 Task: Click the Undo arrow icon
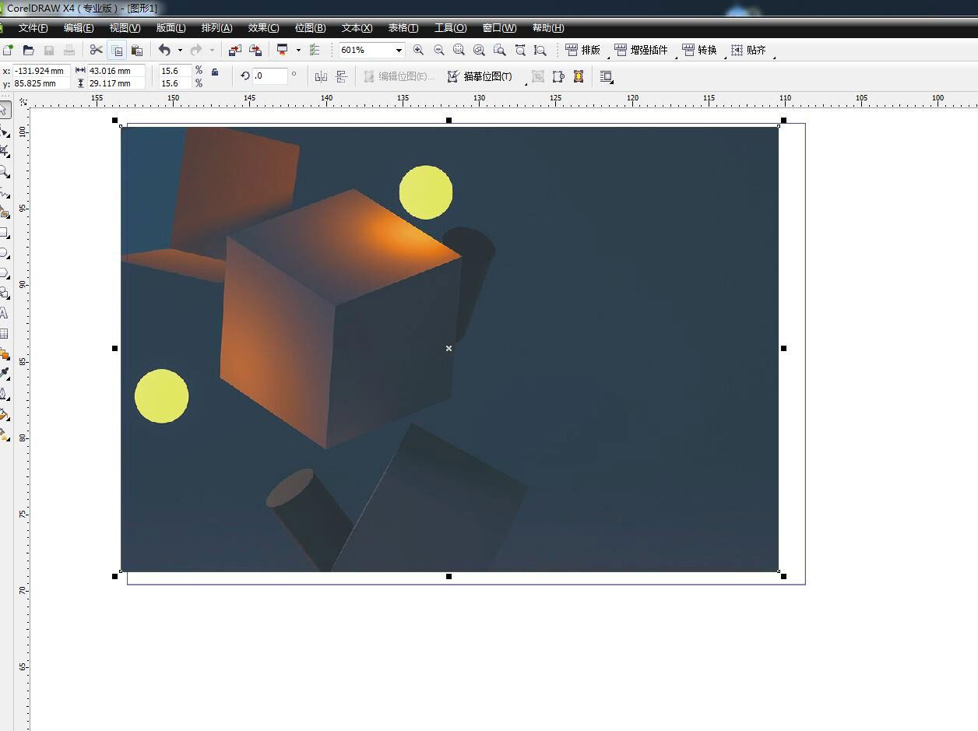pos(164,50)
